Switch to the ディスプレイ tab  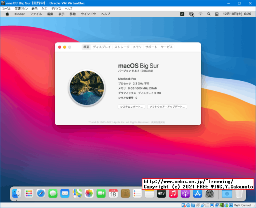tap(102, 47)
